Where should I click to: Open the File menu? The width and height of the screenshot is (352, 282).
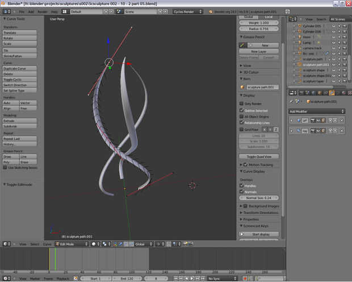(x=22, y=11)
